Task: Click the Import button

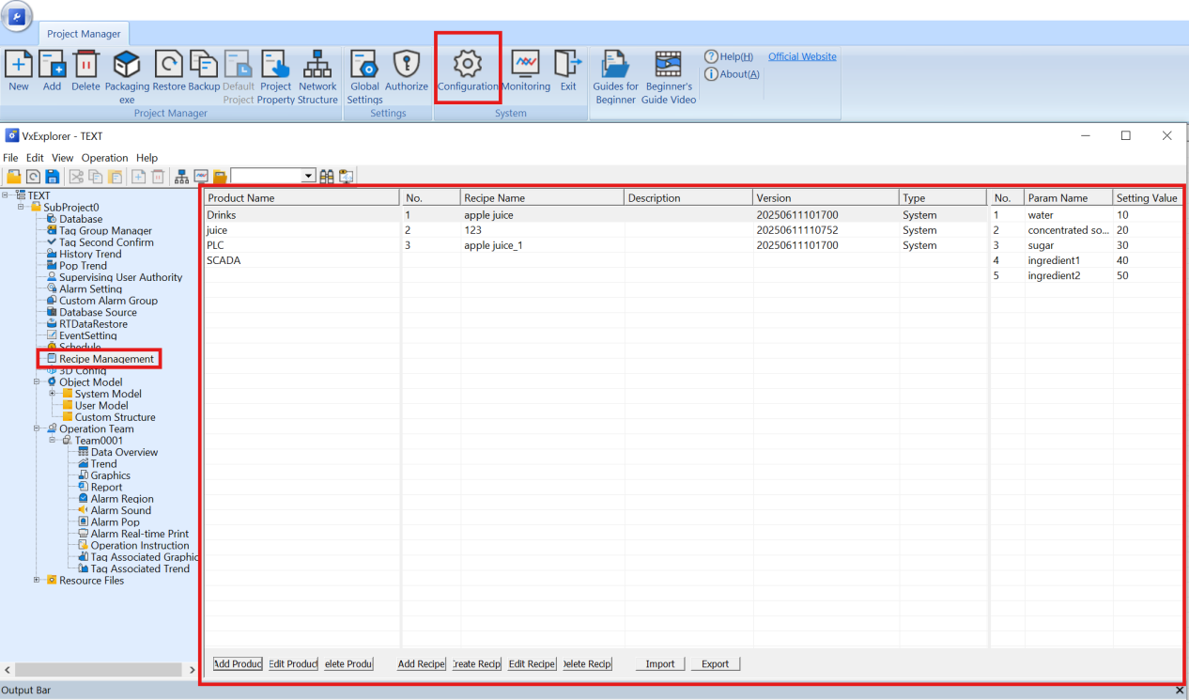Action: 660,663
